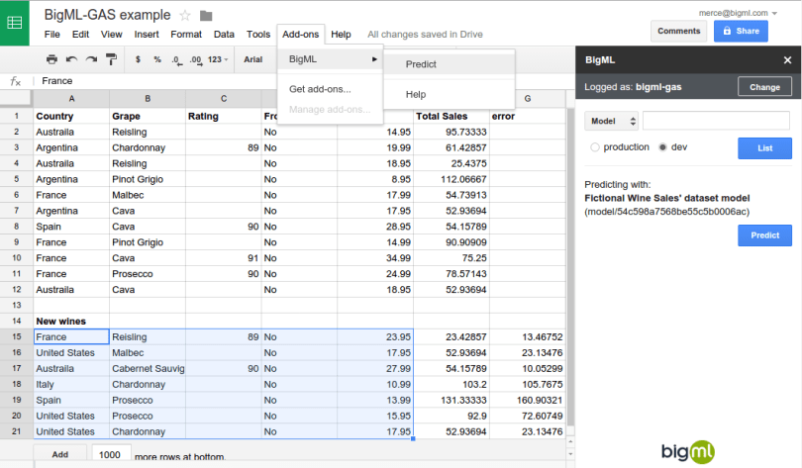Choose Predict from the BigML submenu
The image size is (802, 468).
click(421, 64)
